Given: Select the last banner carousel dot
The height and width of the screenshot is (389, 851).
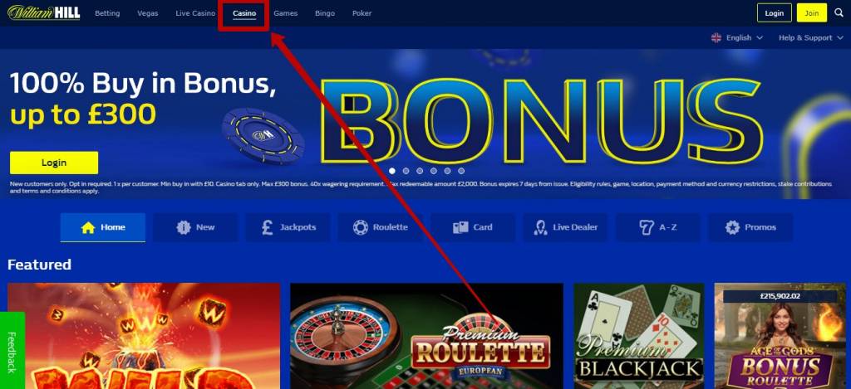Looking at the screenshot, I should 461,171.
